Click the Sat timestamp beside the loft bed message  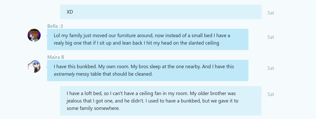pyautogui.click(x=271, y=94)
